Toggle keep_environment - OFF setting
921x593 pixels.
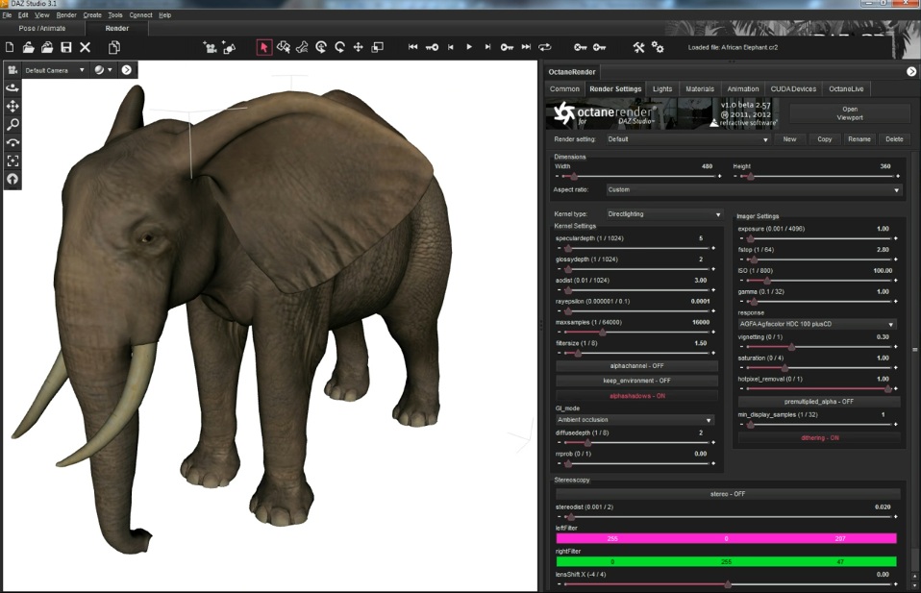coord(636,381)
